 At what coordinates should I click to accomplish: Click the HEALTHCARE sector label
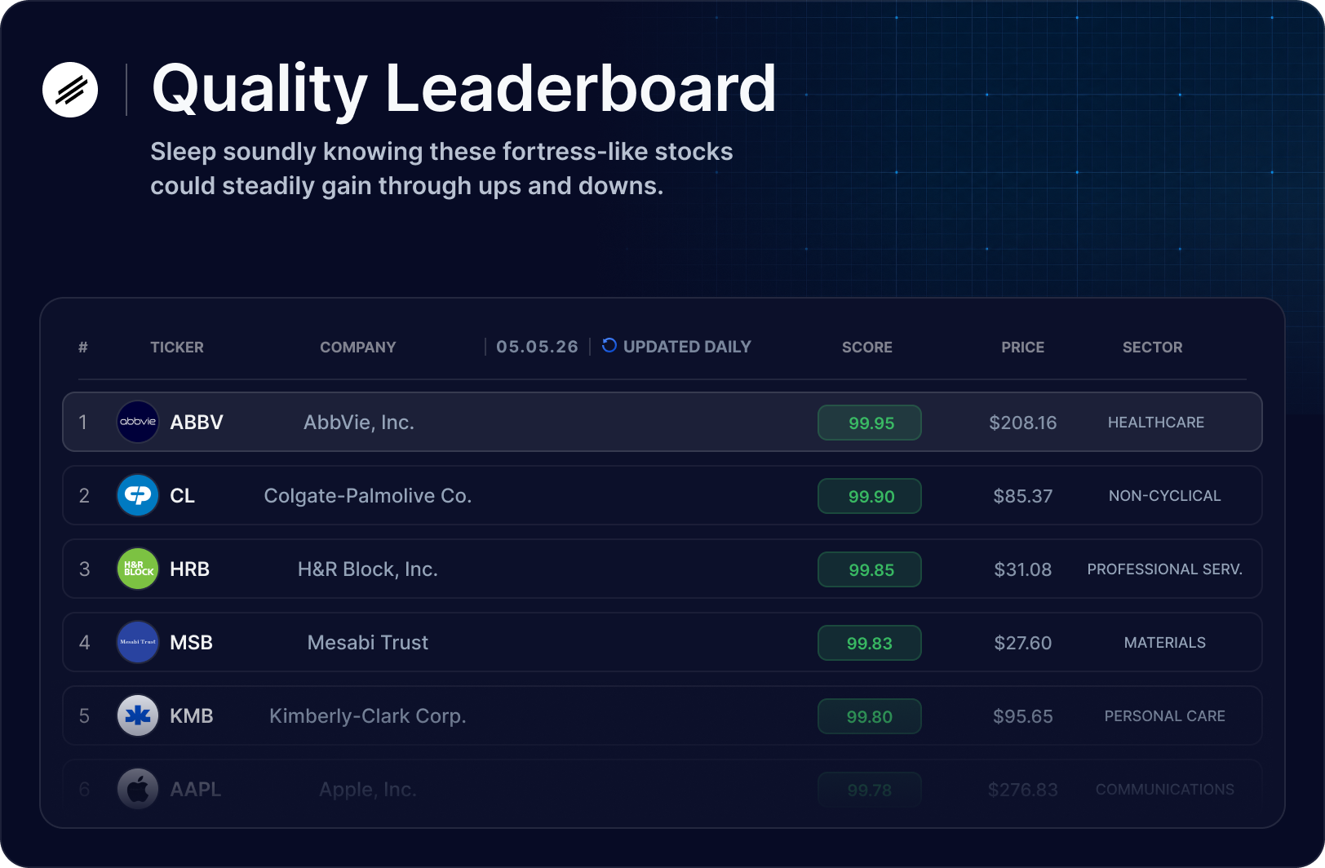(1156, 423)
